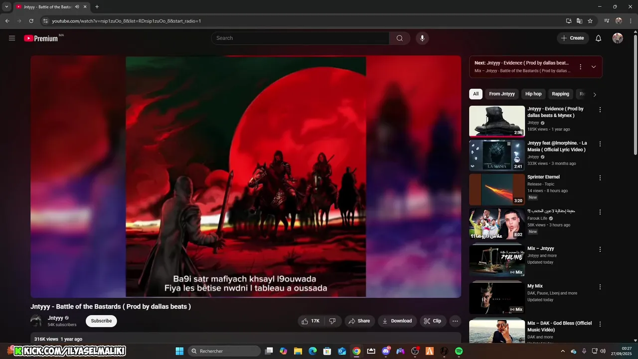Open Chrome media control icon

tap(607, 21)
